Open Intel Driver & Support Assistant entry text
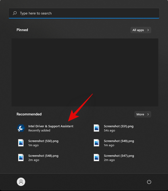The image size is (168, 191). click(51, 126)
